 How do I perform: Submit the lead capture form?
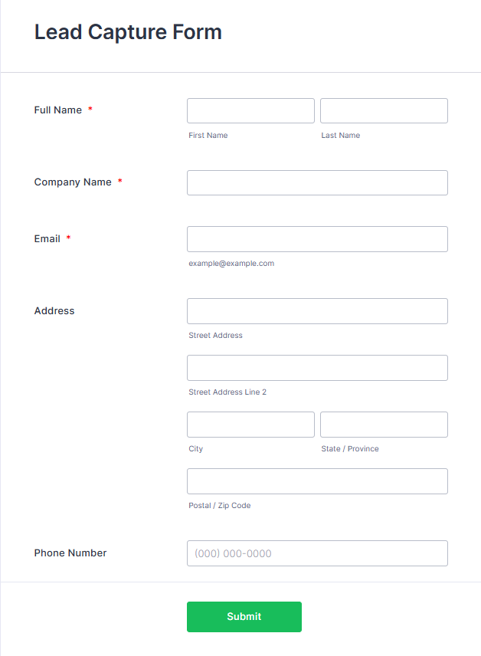pos(244,617)
